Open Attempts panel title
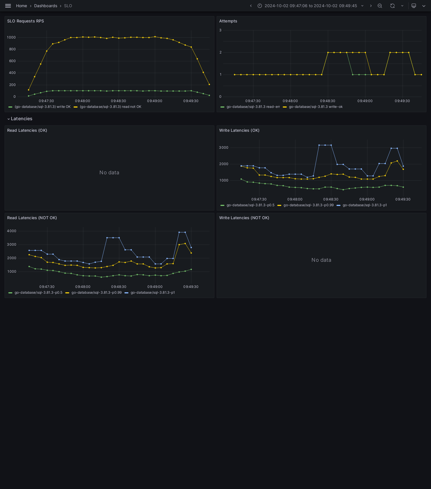 pos(228,21)
